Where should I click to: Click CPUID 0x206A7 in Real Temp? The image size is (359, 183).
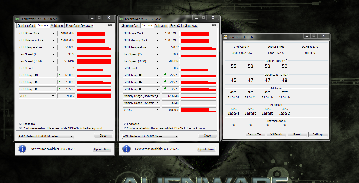coord(242,53)
